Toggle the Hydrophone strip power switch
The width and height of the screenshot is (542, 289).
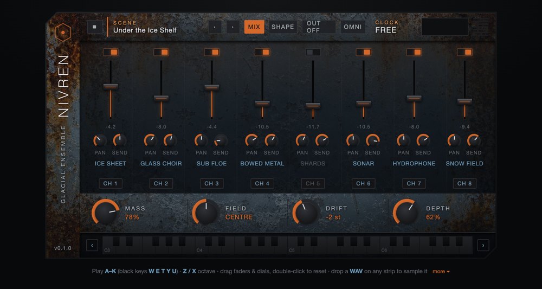[x=414, y=52]
